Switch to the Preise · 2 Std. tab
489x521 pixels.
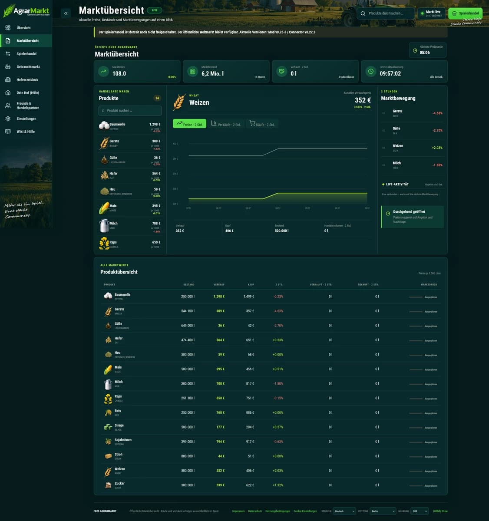pyautogui.click(x=189, y=124)
